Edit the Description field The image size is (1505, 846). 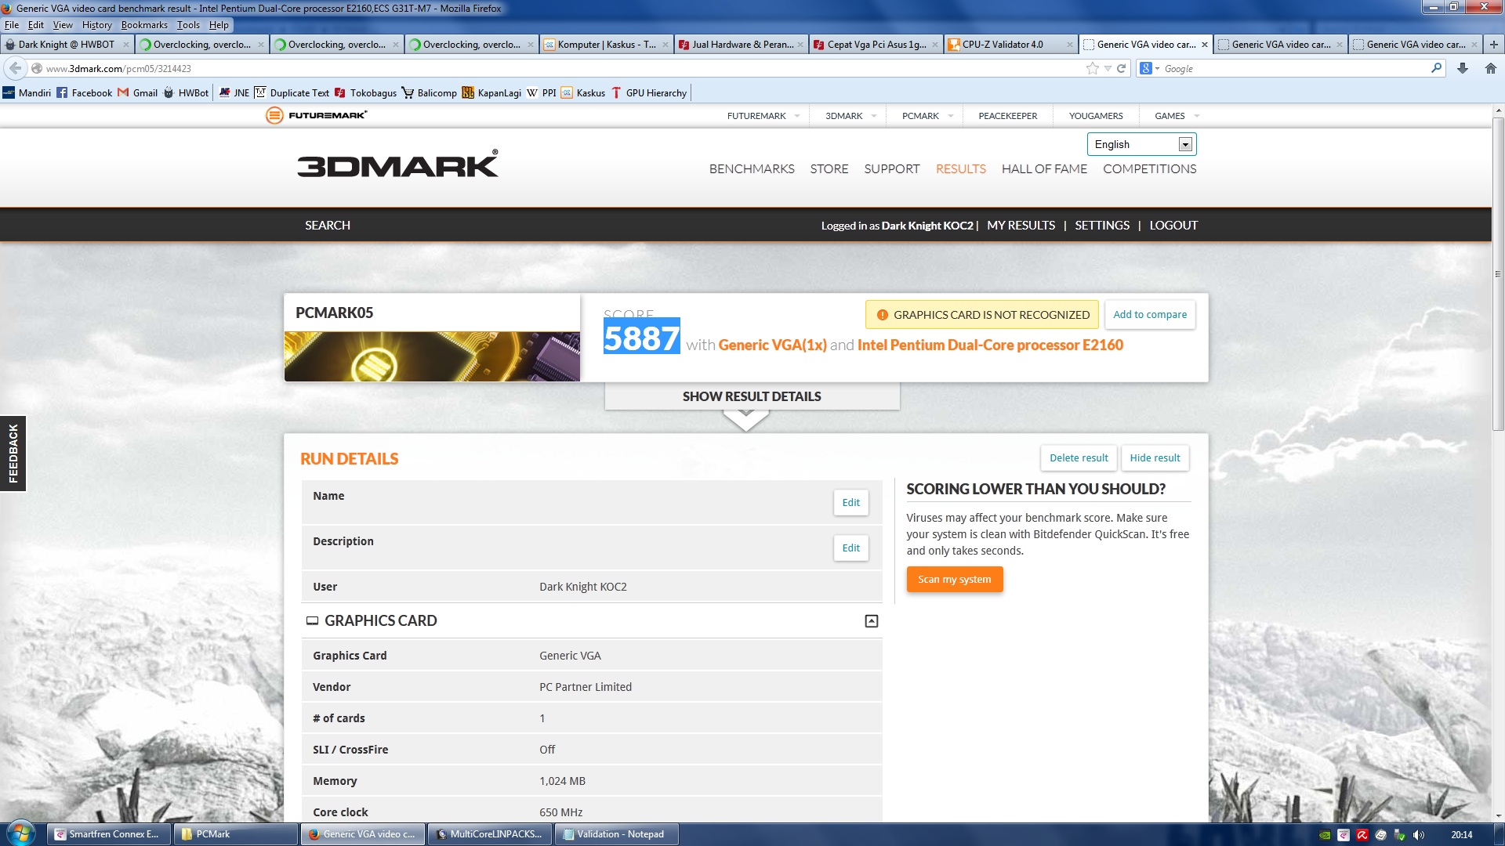[x=850, y=548]
